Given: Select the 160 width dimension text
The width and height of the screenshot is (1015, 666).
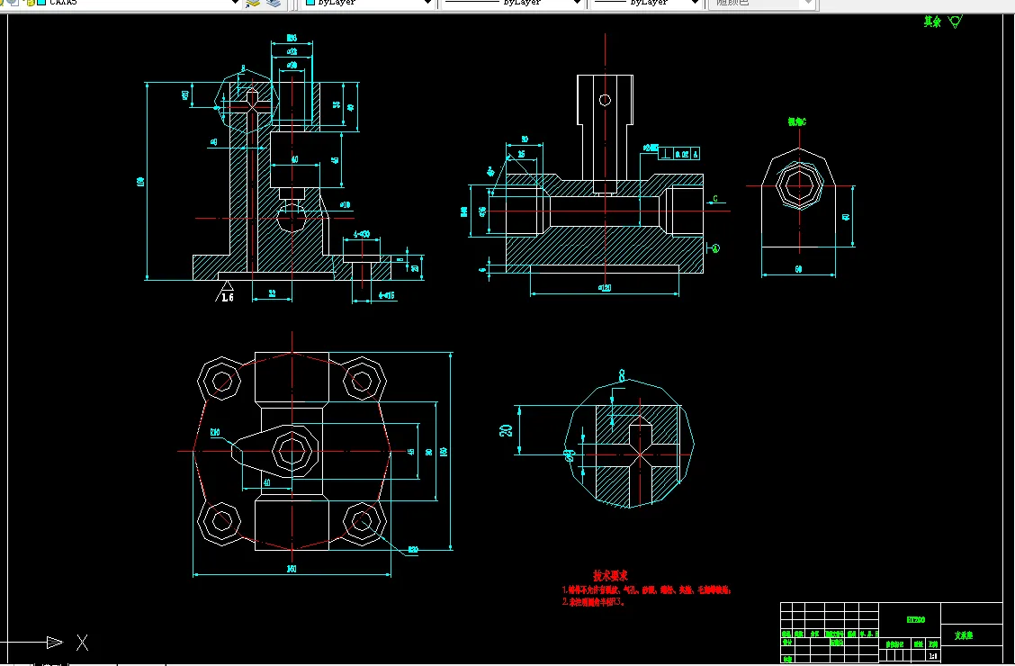Looking at the screenshot, I should [292, 568].
